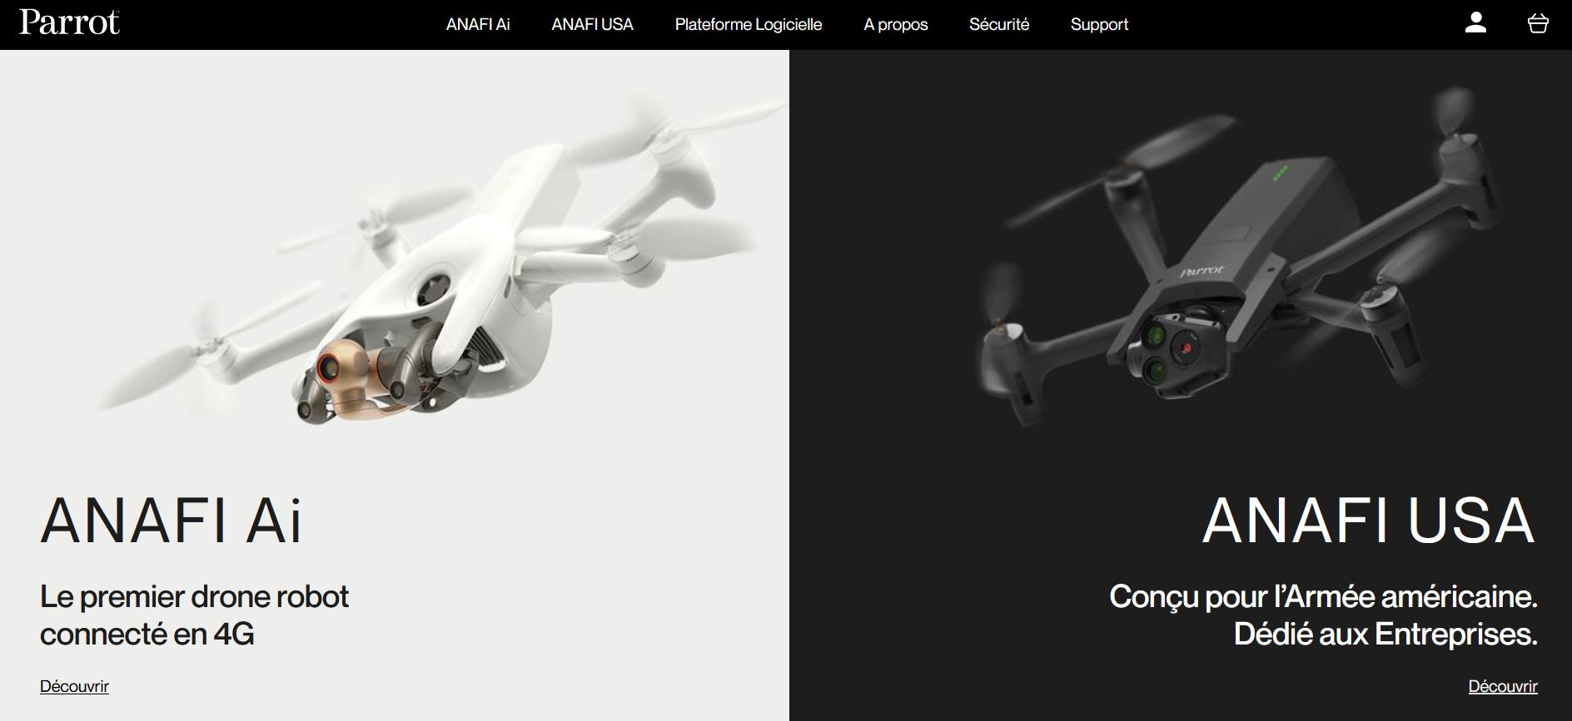1572x721 pixels.
Task: Open the A propos menu
Action: [x=895, y=25]
